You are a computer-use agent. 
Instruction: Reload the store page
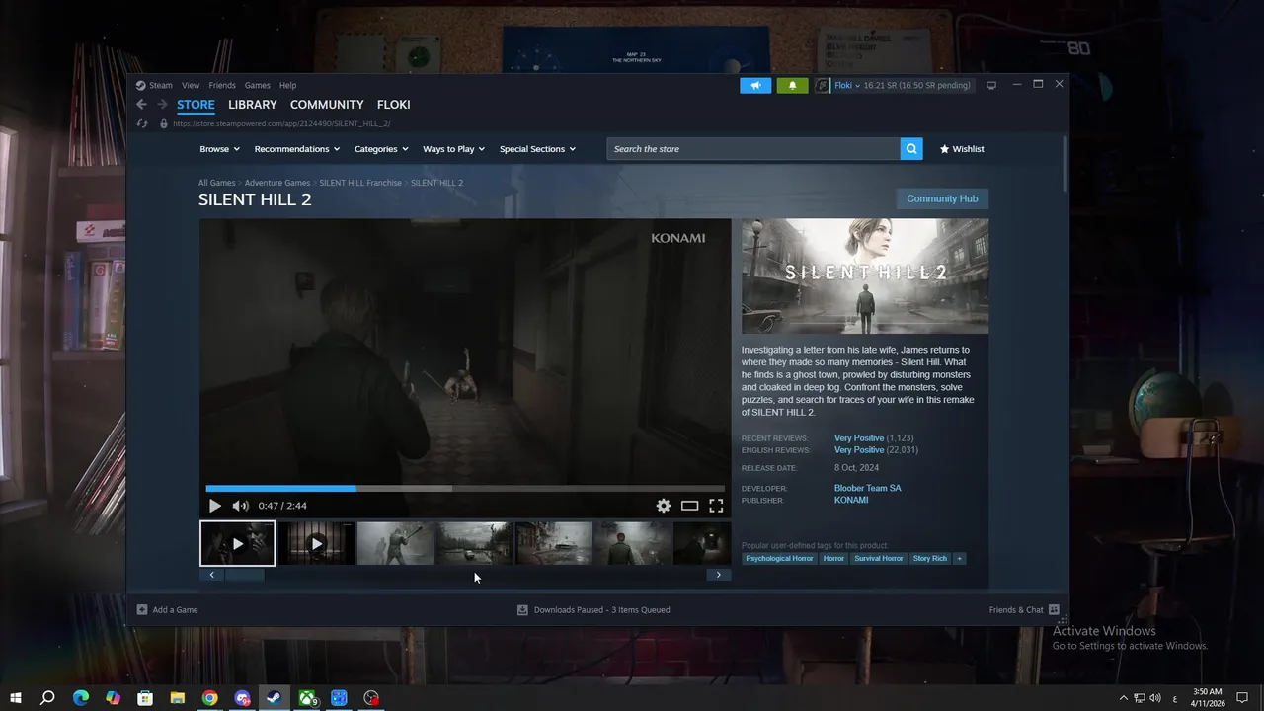coord(141,123)
